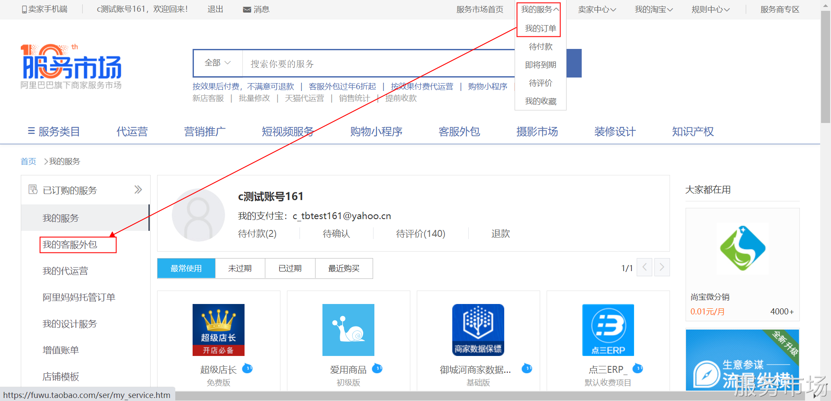
Task: Open the 点三ERP app icon
Action: click(608, 330)
